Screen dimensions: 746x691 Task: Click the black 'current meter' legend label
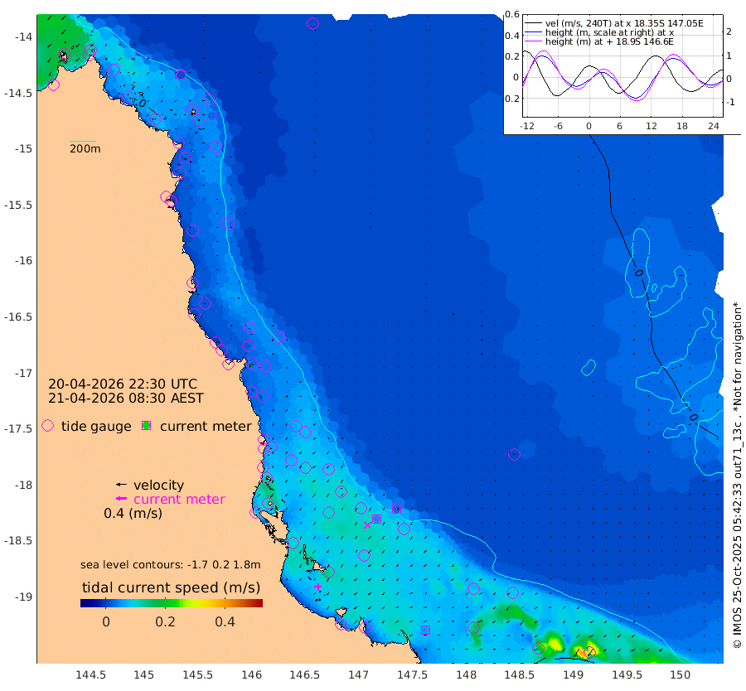coord(206,426)
